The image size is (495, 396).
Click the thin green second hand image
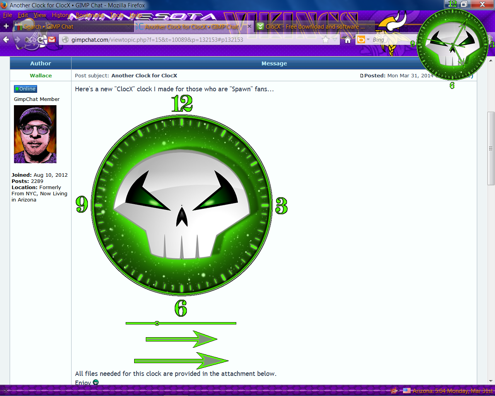(x=181, y=323)
